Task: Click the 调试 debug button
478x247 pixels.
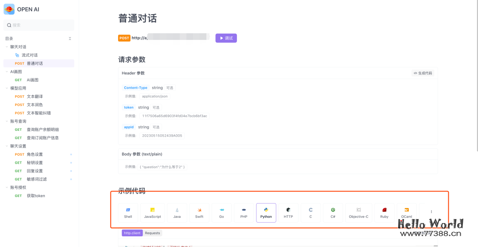Action: [226, 38]
